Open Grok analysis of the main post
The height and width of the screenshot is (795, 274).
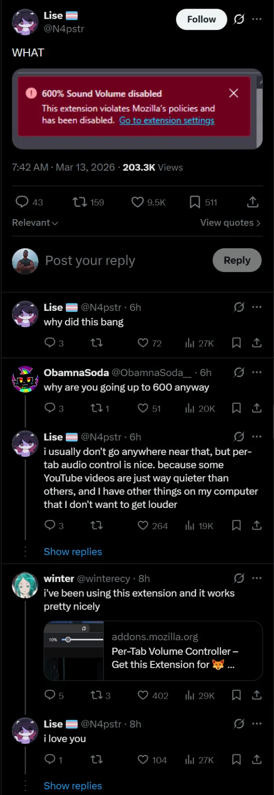[x=239, y=19]
